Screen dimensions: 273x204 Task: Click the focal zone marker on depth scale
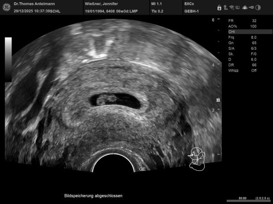click(218, 99)
